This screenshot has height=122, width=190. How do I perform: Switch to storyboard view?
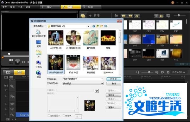[x=8, y=72]
